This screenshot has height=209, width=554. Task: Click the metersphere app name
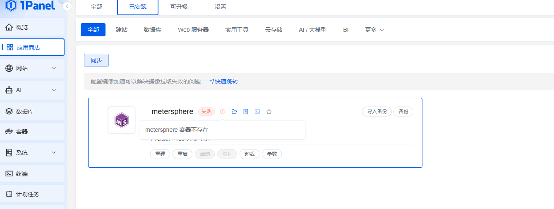(x=173, y=112)
